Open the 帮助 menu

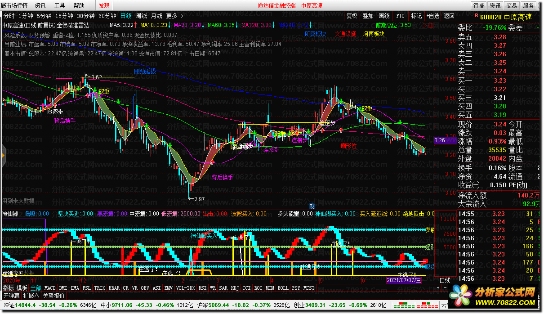point(79,5)
